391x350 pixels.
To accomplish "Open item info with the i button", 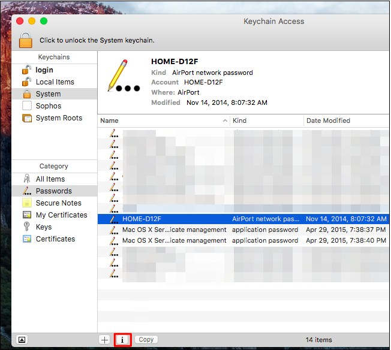I will pos(122,340).
